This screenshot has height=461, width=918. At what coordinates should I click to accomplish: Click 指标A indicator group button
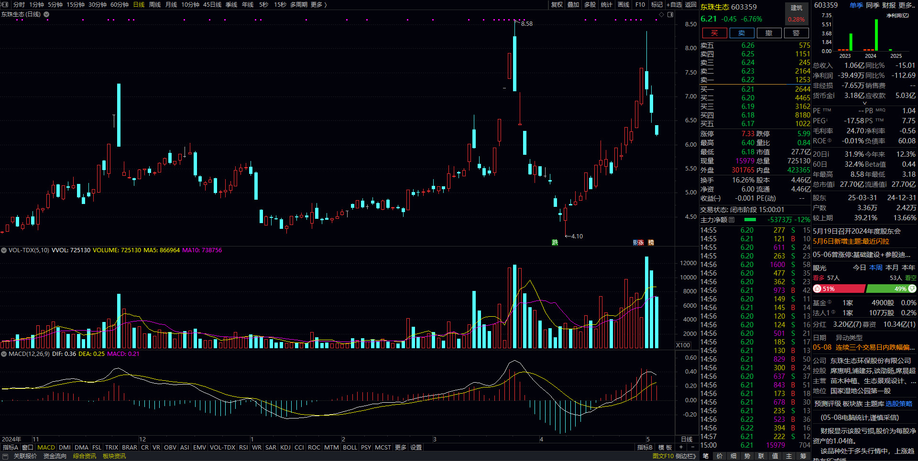tap(10, 448)
